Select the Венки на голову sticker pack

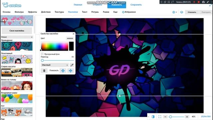pos(17,86)
